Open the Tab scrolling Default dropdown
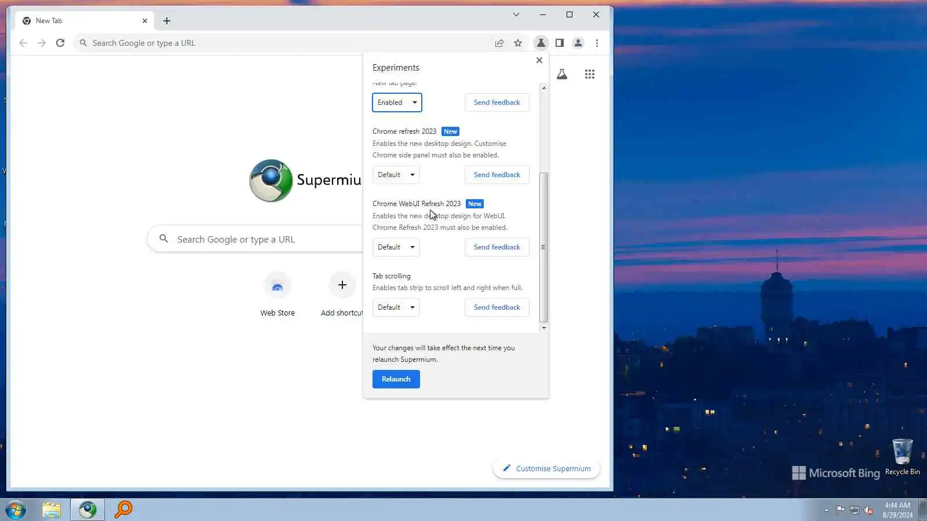The width and height of the screenshot is (927, 521). (396, 307)
